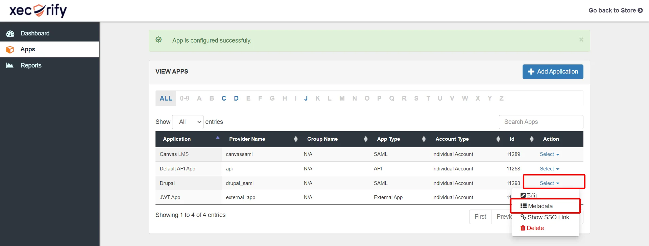Viewport: 649px width, 246px height.
Task: Choose Show SSO Link from menu
Action: (x=545, y=217)
